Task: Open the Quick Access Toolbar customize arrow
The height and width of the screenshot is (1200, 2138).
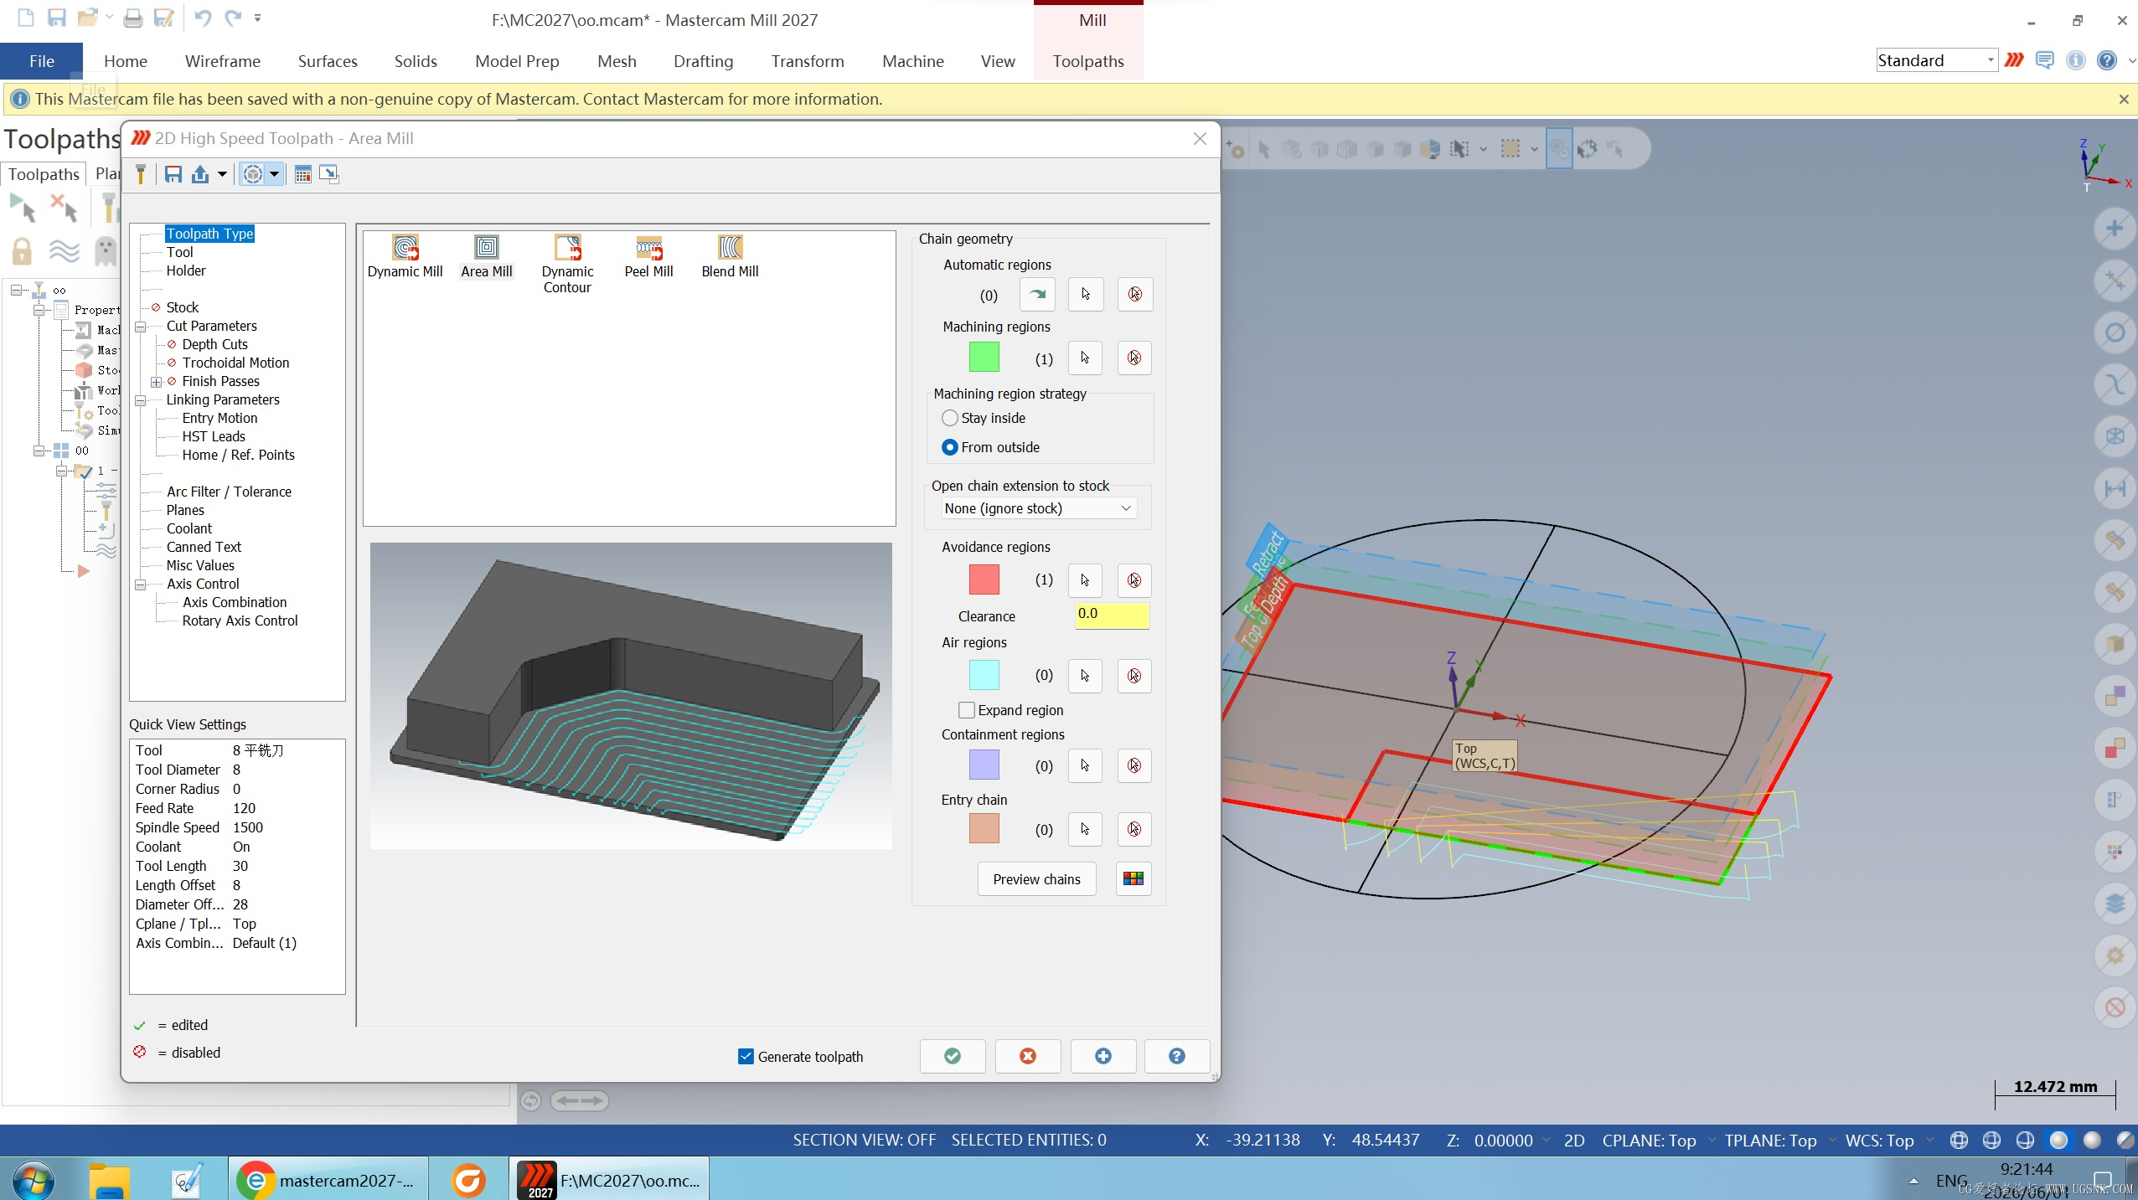Action: [258, 18]
